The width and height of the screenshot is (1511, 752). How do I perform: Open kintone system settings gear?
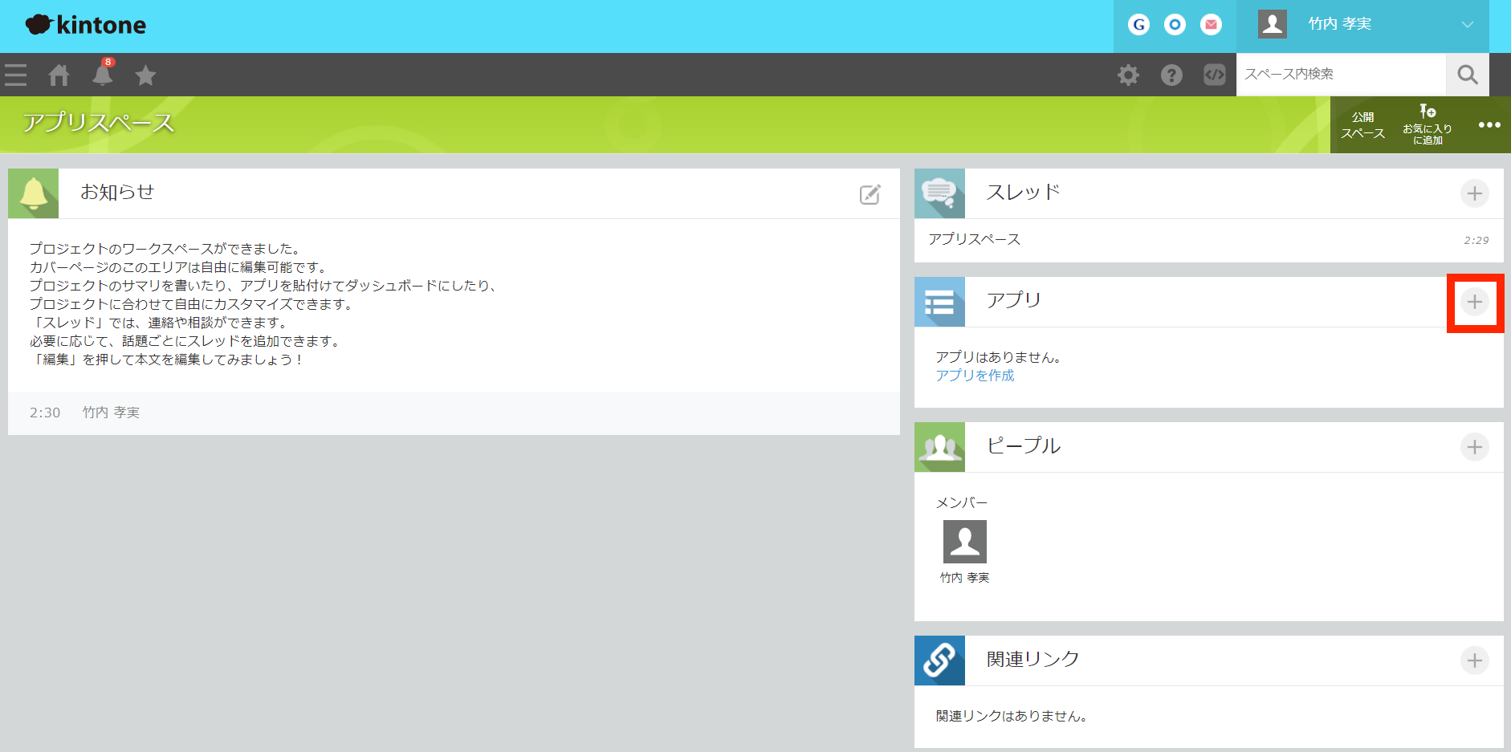[1128, 75]
